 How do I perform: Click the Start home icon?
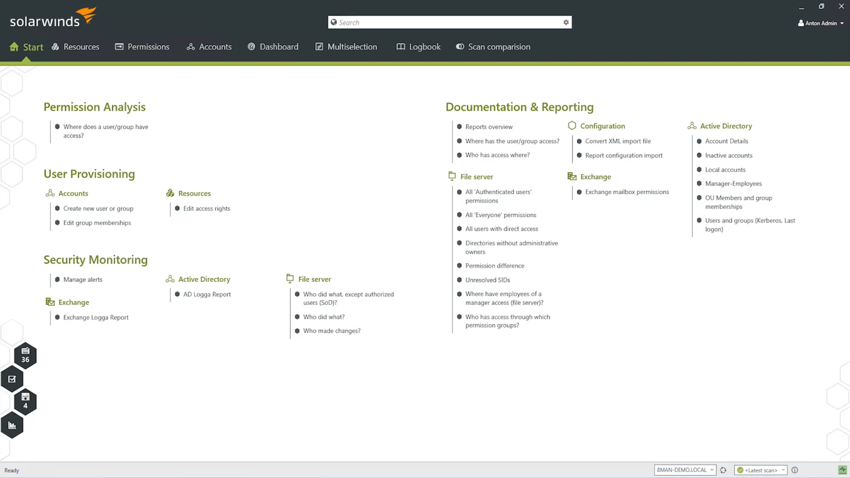point(14,46)
